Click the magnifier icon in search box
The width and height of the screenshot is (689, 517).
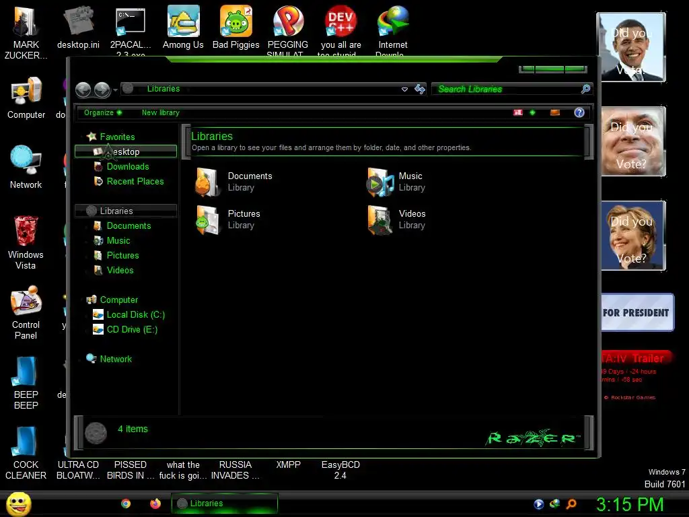point(585,89)
